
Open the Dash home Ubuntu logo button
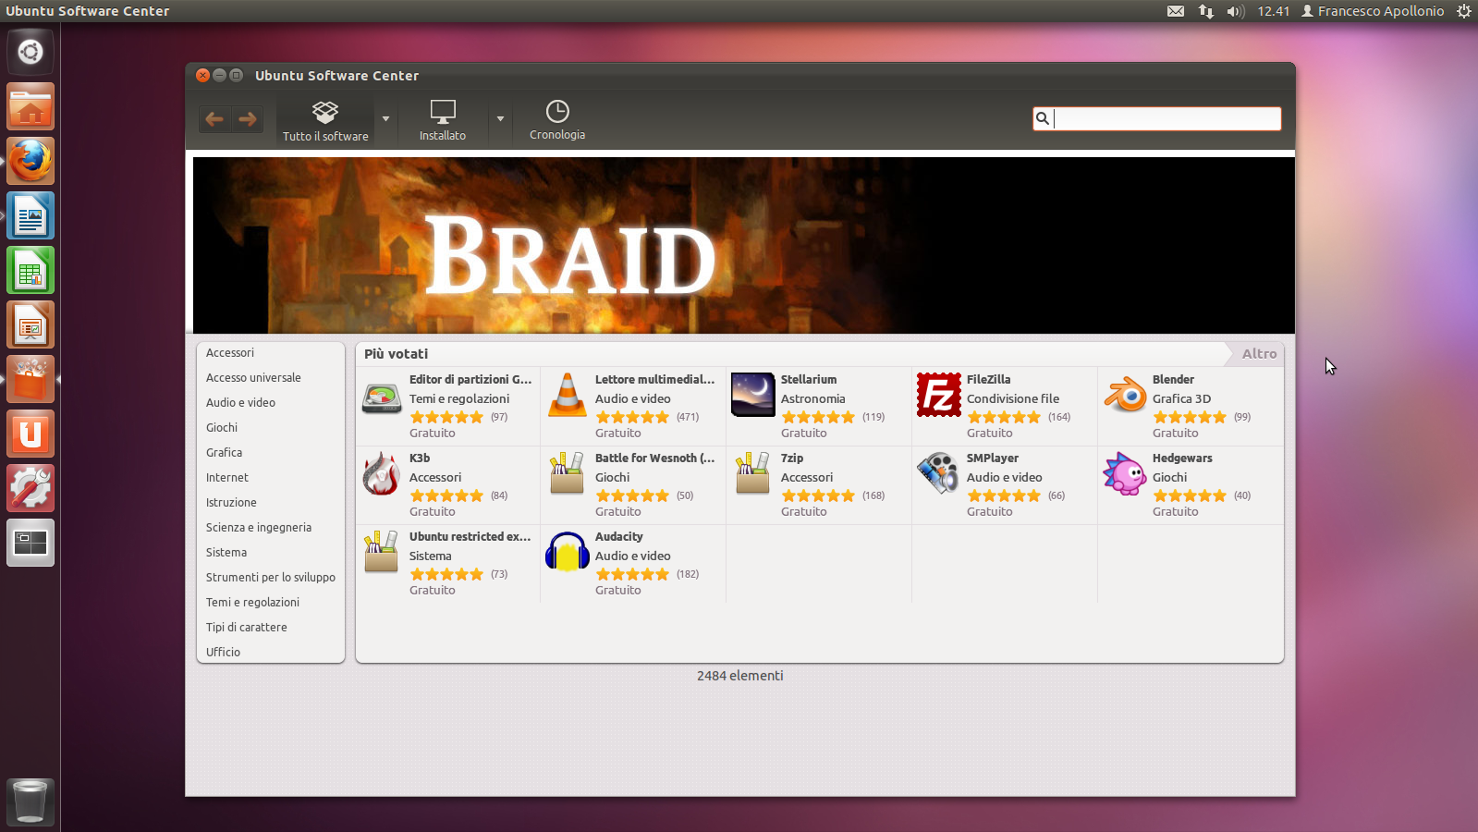[x=31, y=52]
